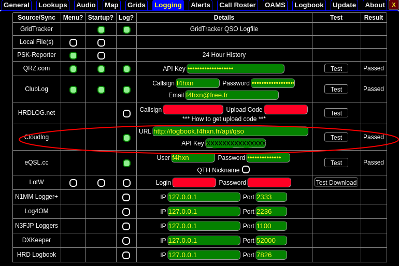Enable Log4OM Log checkbox

pos(126,212)
